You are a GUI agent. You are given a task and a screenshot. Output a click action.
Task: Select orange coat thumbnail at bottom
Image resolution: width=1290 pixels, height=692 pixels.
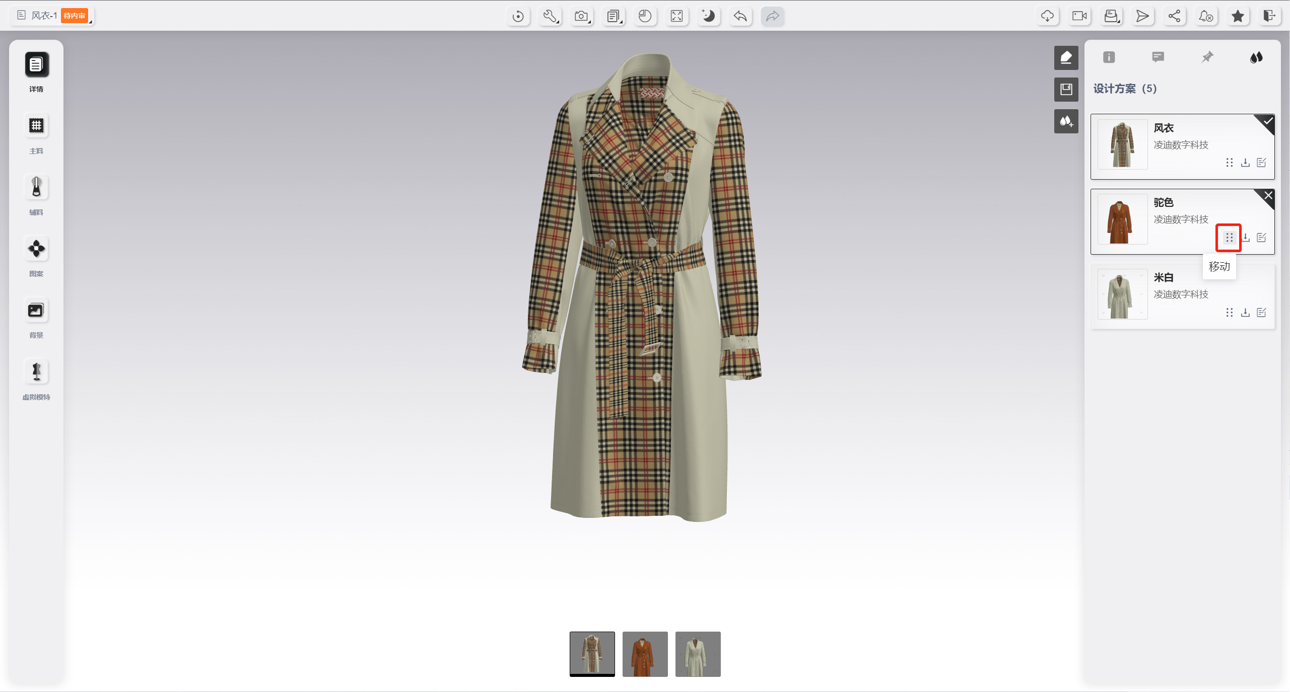(645, 654)
